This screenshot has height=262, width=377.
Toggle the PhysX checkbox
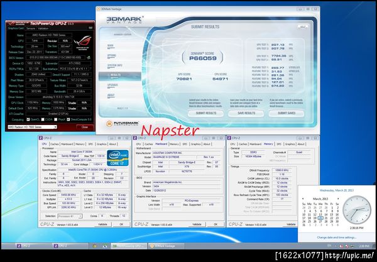click(x=55, y=119)
